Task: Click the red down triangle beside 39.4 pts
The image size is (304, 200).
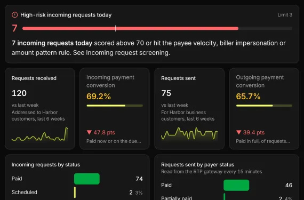Action: (x=238, y=132)
